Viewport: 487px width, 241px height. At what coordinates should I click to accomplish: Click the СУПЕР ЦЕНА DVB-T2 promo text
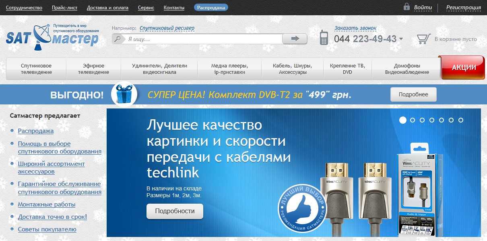pyautogui.click(x=250, y=95)
